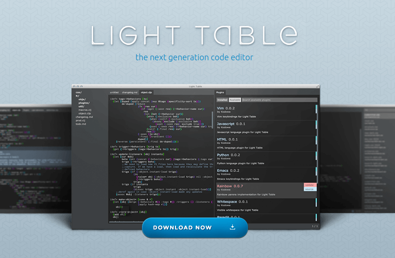This screenshot has height=258, width=395.
Task: Click the download arrow icon in button
Action: (232, 227)
